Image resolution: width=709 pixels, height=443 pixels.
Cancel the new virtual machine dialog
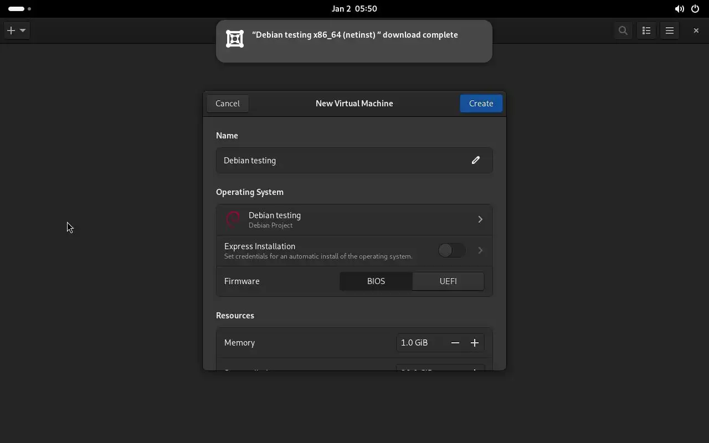coord(228,104)
